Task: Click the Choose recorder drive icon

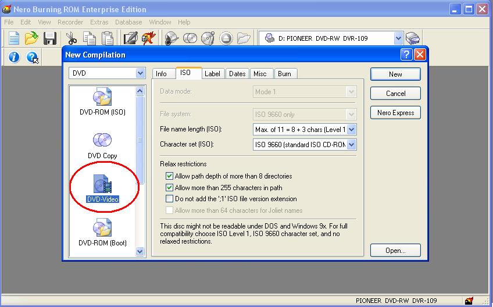Action: click(413, 38)
